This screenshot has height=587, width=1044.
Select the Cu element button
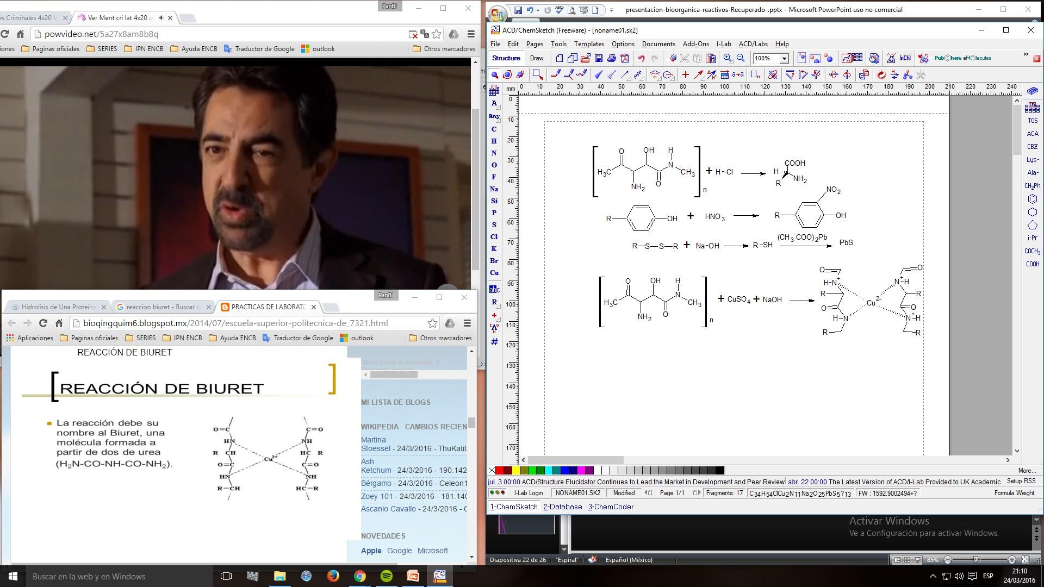point(494,273)
